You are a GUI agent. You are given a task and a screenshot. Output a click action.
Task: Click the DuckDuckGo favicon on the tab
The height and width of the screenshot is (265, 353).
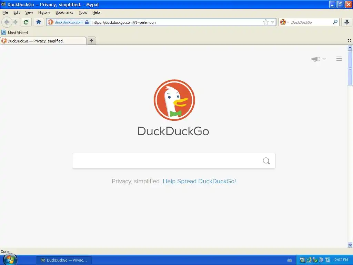[x=4, y=41]
